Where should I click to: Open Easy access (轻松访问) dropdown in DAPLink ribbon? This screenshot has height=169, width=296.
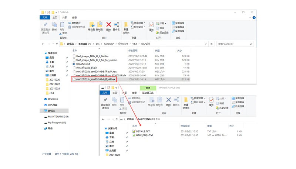tap(138, 27)
